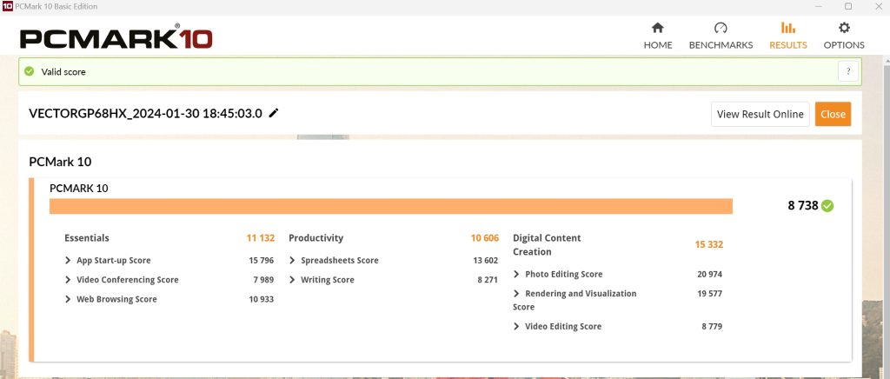Expand App Start-up Score details
This screenshot has width=890, height=379.
click(68, 261)
